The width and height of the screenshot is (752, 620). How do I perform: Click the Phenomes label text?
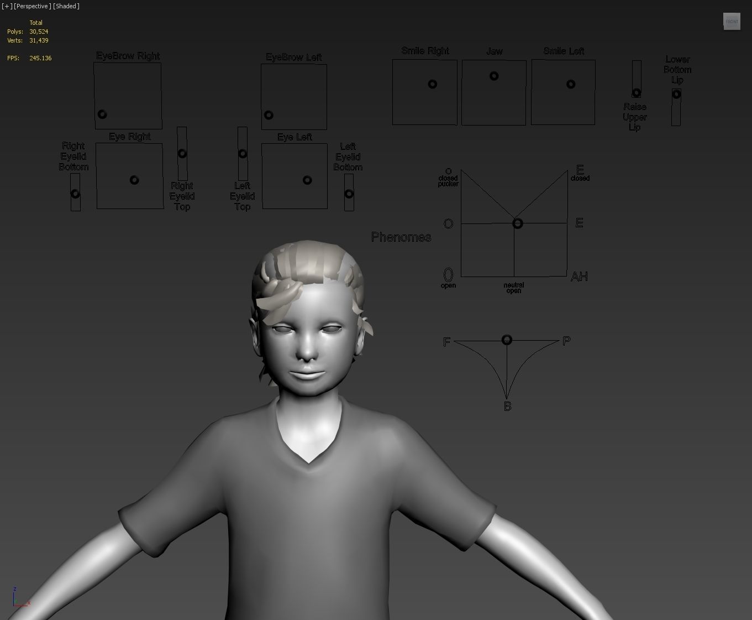pyautogui.click(x=401, y=237)
